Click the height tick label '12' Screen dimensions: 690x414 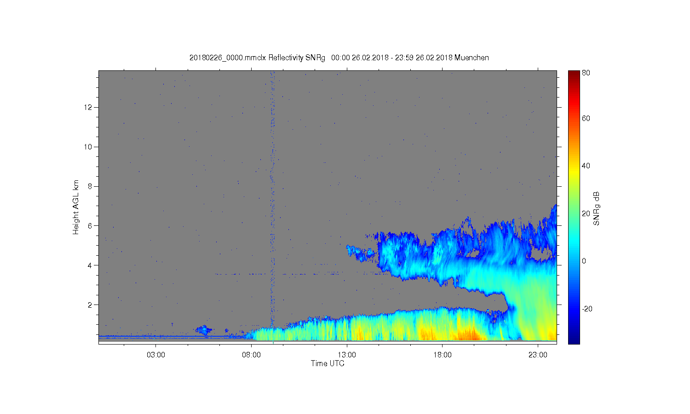88,107
